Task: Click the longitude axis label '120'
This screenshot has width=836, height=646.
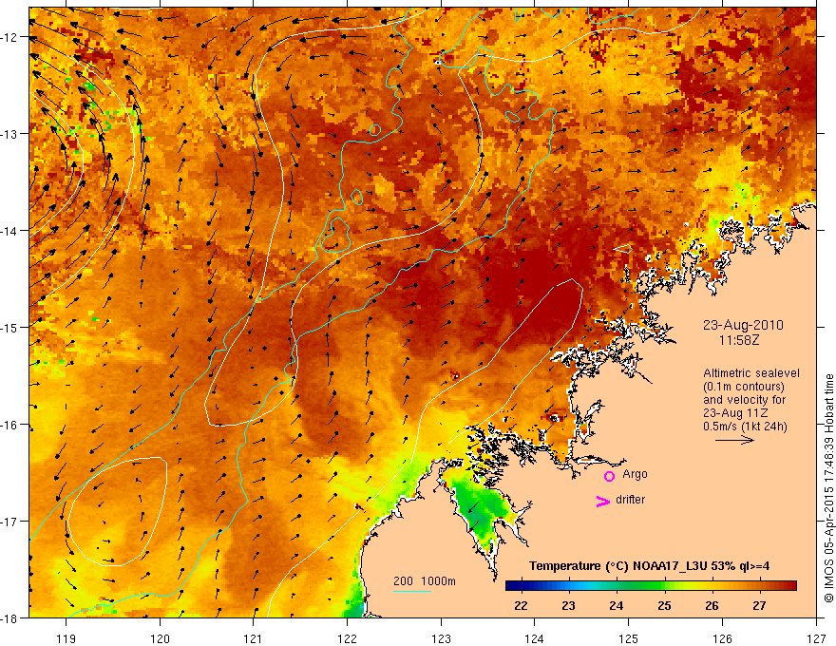Action: pyautogui.click(x=160, y=638)
